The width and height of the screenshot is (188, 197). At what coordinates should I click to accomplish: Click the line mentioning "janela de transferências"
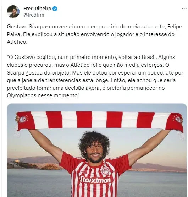coord(91,80)
